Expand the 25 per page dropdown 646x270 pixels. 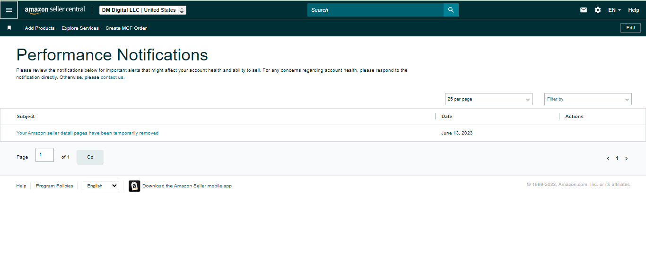click(489, 99)
